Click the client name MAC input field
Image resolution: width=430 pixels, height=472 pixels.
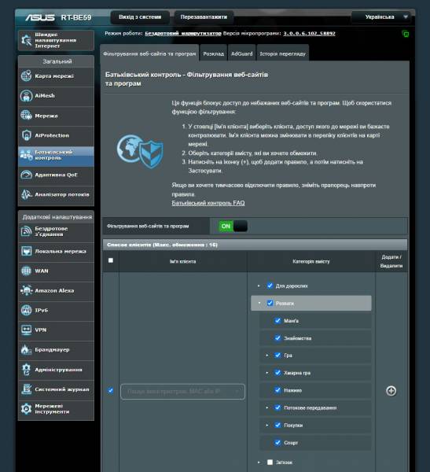tap(182, 391)
